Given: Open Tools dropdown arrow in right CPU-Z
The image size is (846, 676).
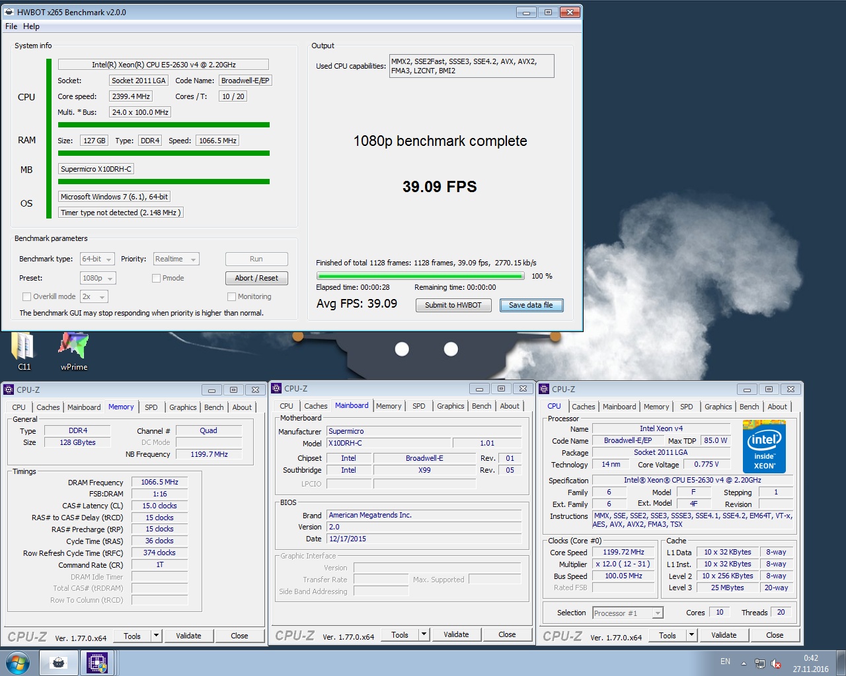Looking at the screenshot, I should point(692,635).
